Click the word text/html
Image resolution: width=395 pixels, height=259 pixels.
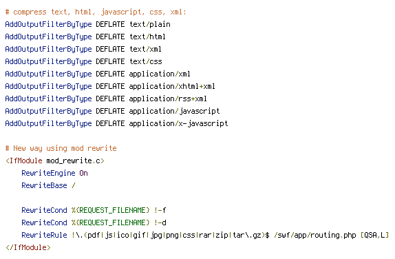(x=147, y=37)
